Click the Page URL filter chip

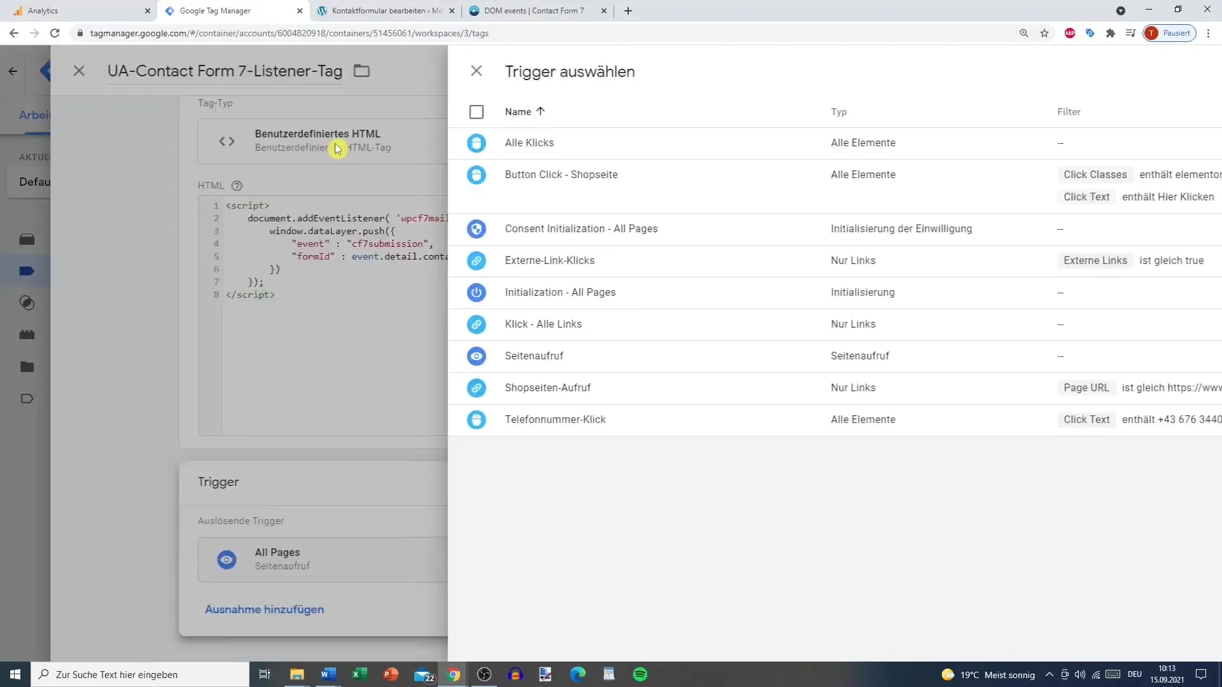[x=1086, y=388]
